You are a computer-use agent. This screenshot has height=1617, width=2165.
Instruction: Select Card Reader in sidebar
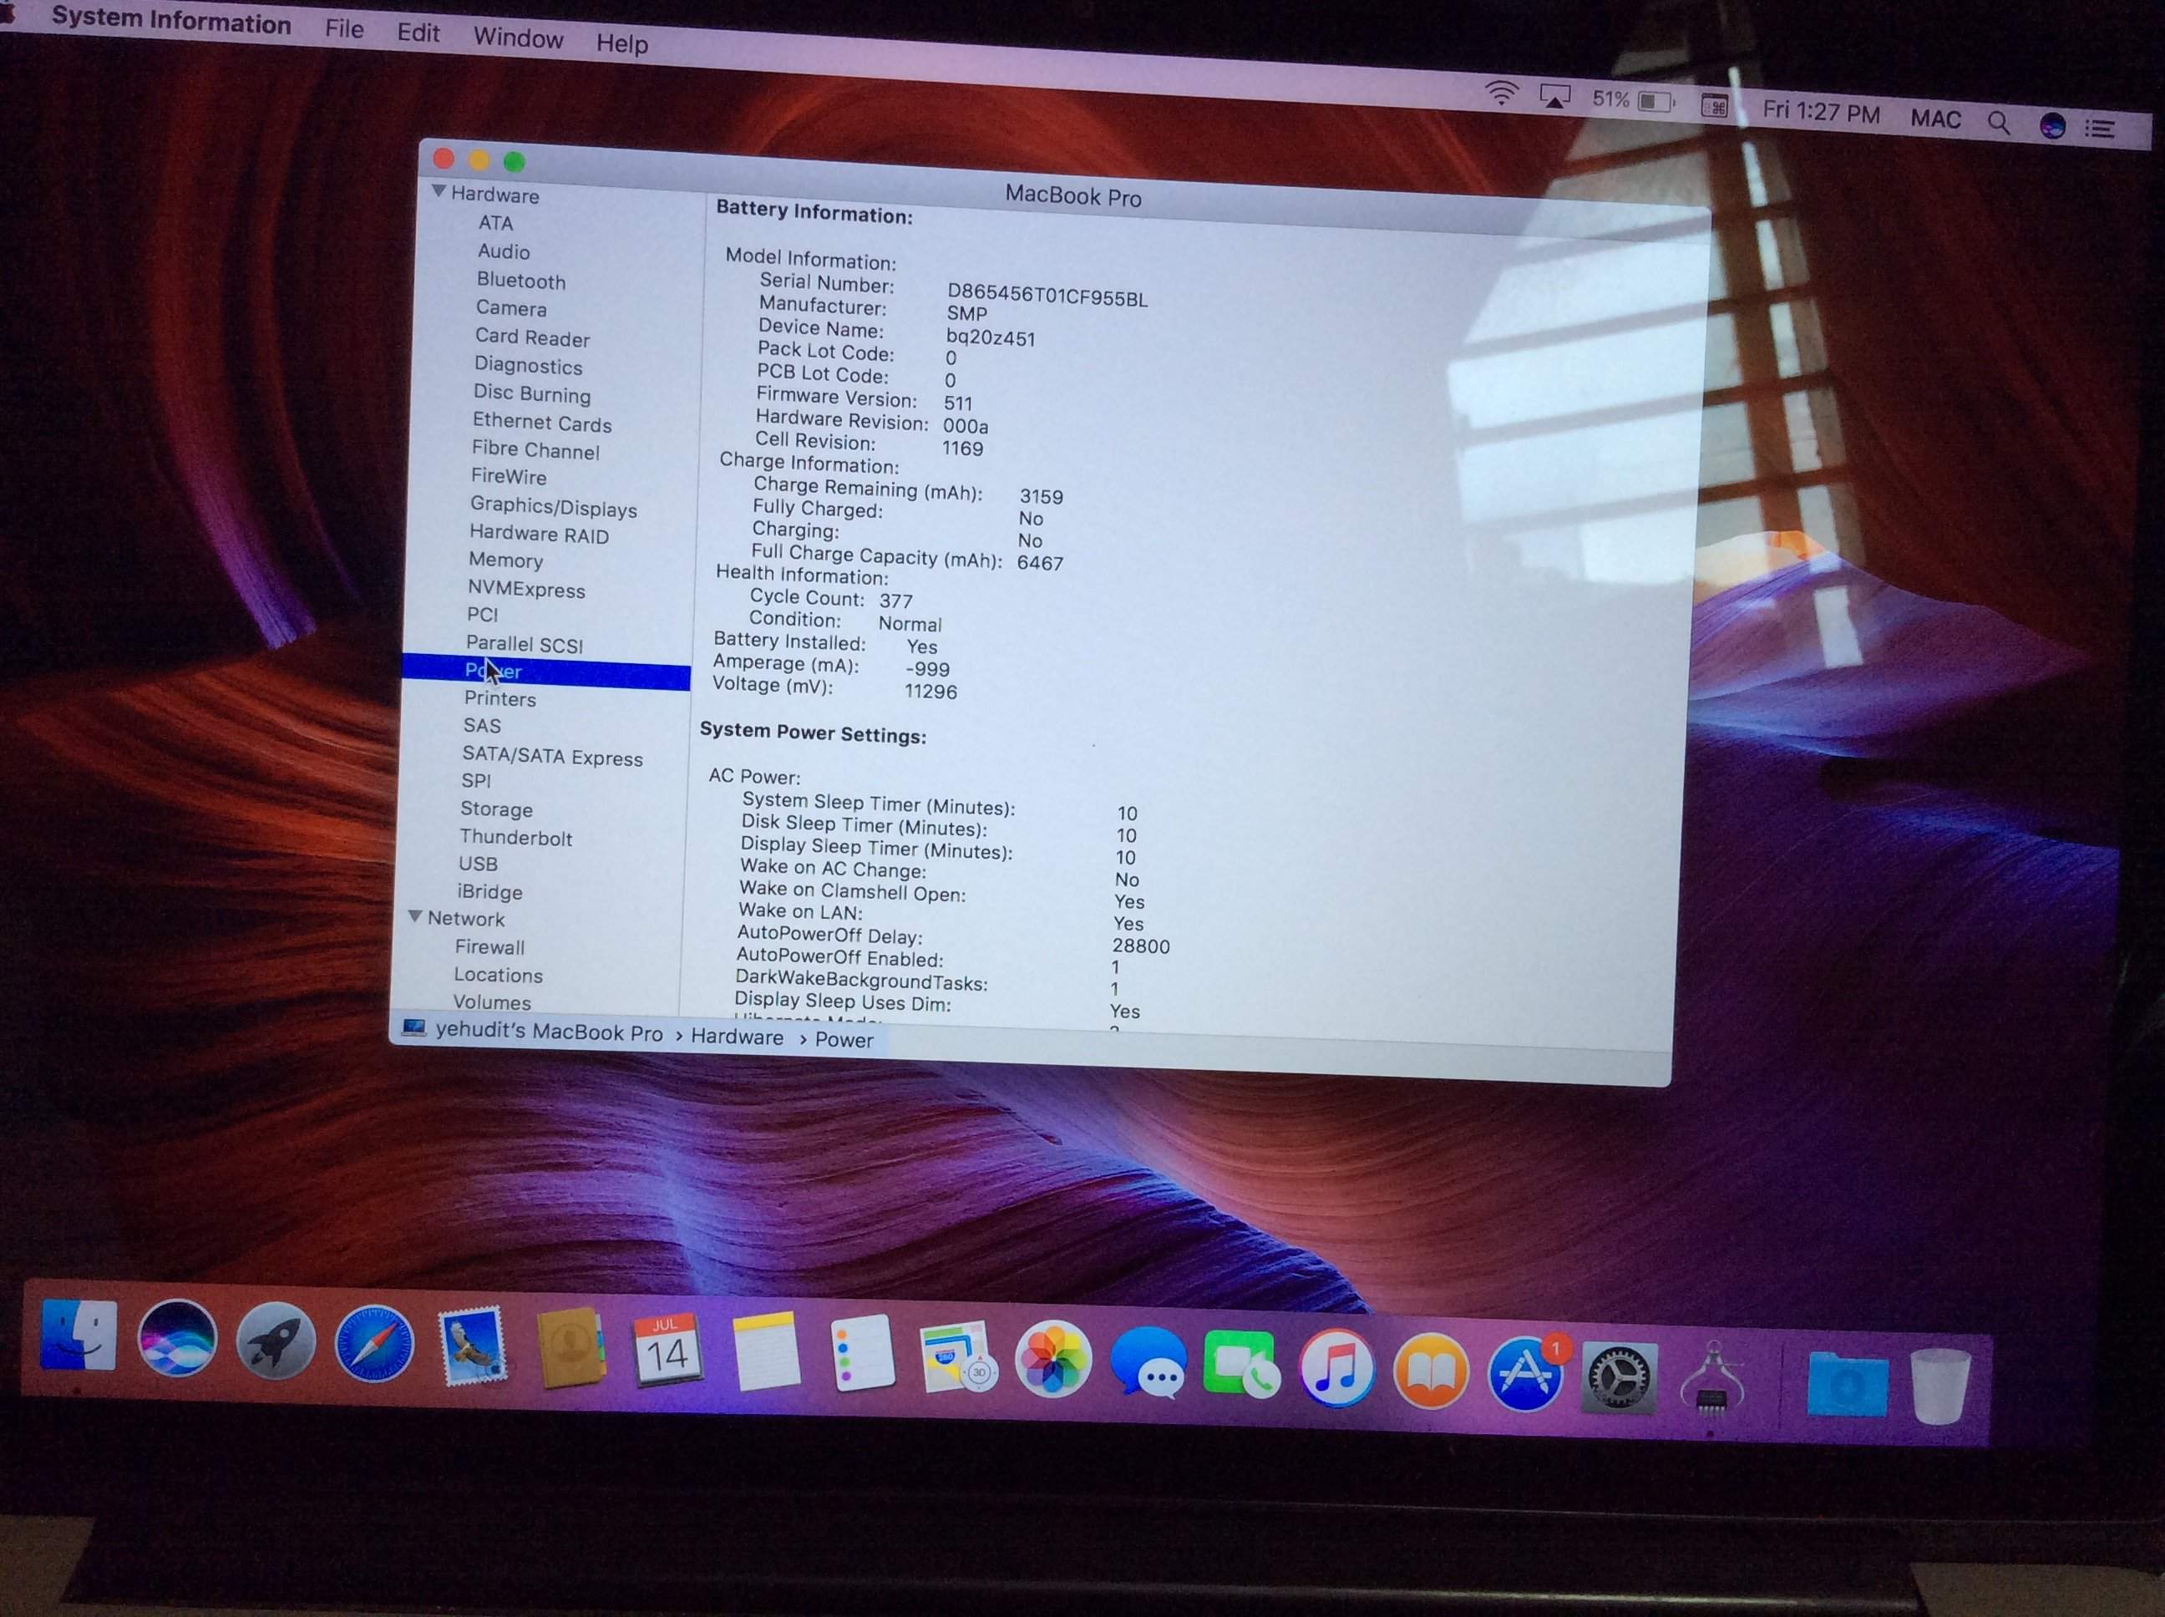[532, 337]
